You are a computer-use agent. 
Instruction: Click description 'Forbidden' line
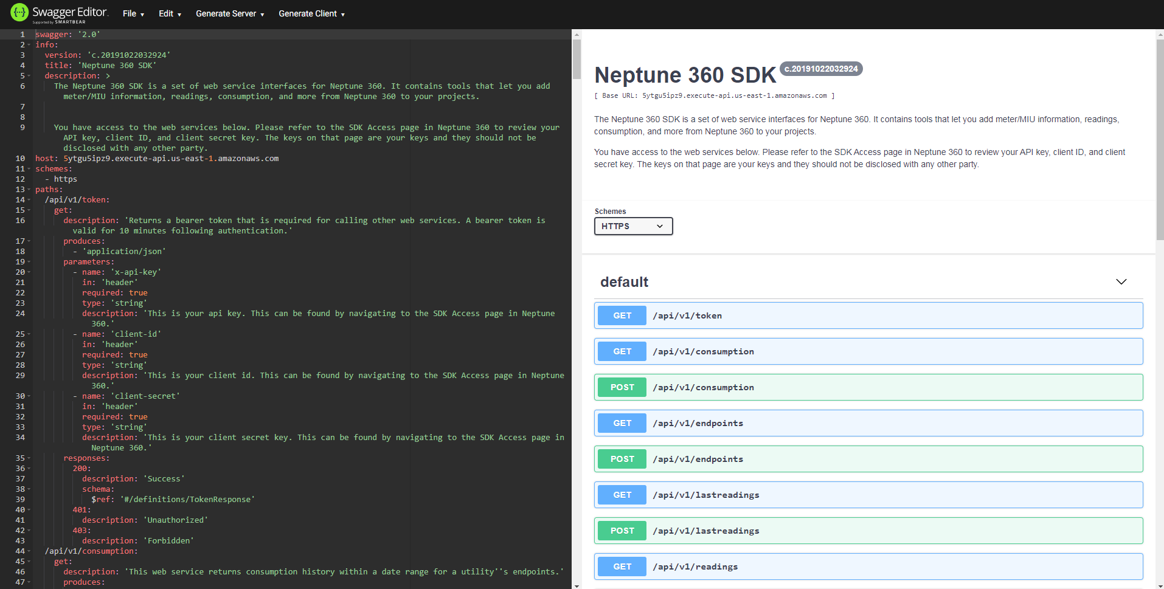(x=138, y=541)
